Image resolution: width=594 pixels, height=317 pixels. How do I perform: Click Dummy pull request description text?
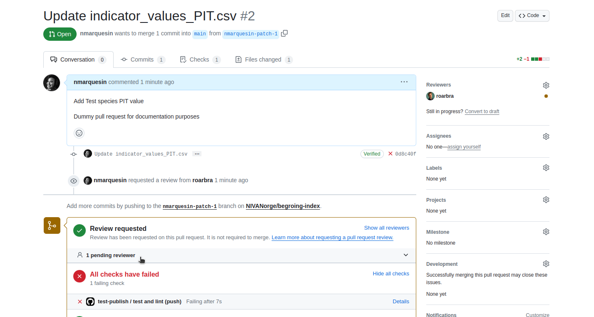point(137,116)
